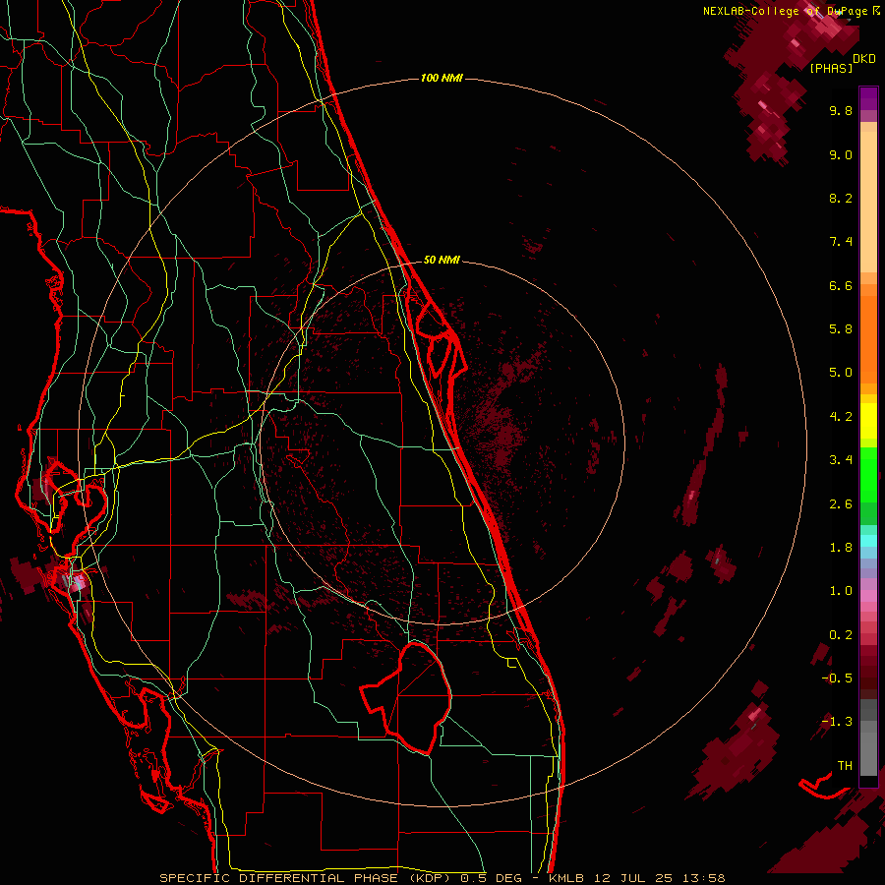The height and width of the screenshot is (885, 885).
Task: Select the 9.0 value on the color scale
Action: pyautogui.click(x=841, y=154)
